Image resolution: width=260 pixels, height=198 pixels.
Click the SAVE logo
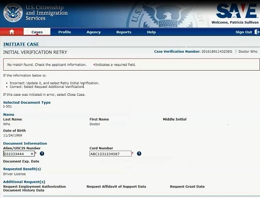(x=236, y=11)
